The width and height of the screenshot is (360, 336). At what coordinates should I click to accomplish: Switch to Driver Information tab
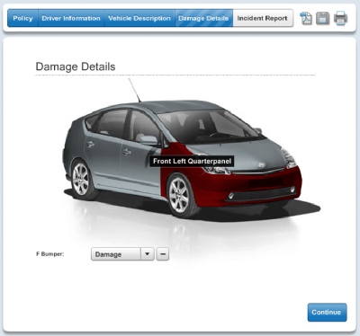71,18
